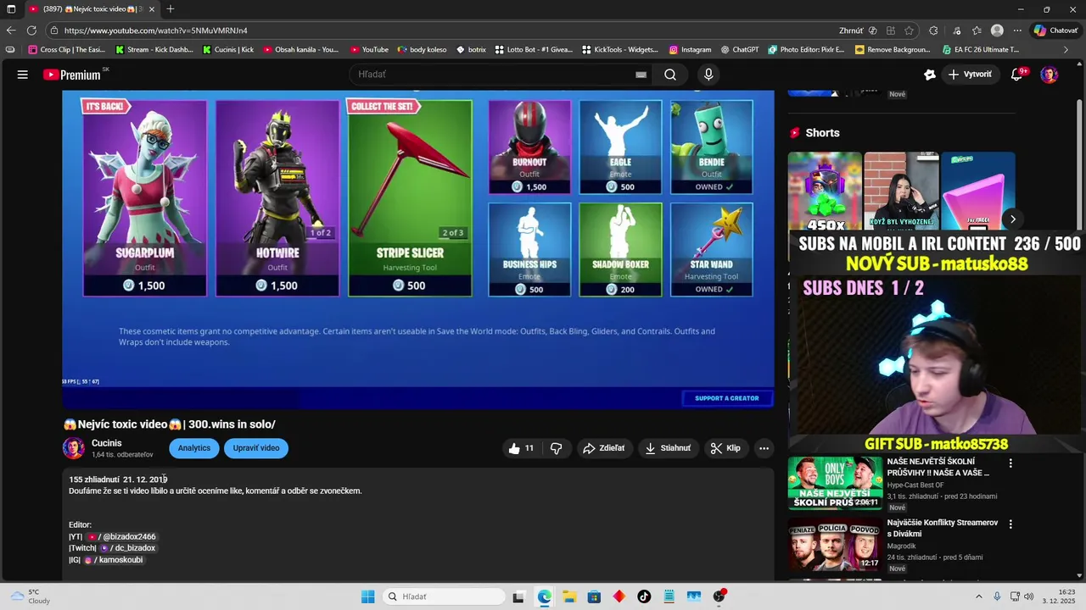Viewport: 1086px width, 610px height.
Task: Click the YouTube search magnifier button
Action: [x=670, y=75]
